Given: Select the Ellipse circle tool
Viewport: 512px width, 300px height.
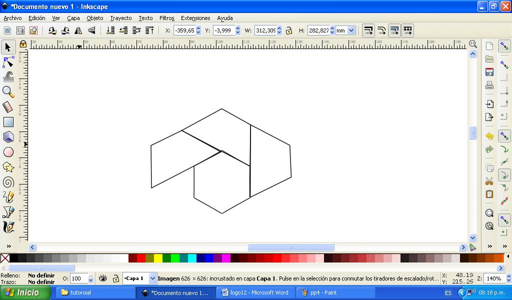Looking at the screenshot, I should [8, 152].
